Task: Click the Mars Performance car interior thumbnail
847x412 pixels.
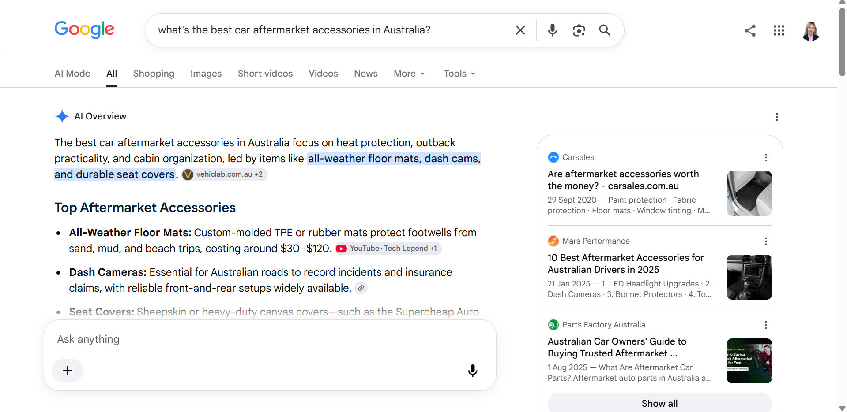Action: [x=749, y=277]
